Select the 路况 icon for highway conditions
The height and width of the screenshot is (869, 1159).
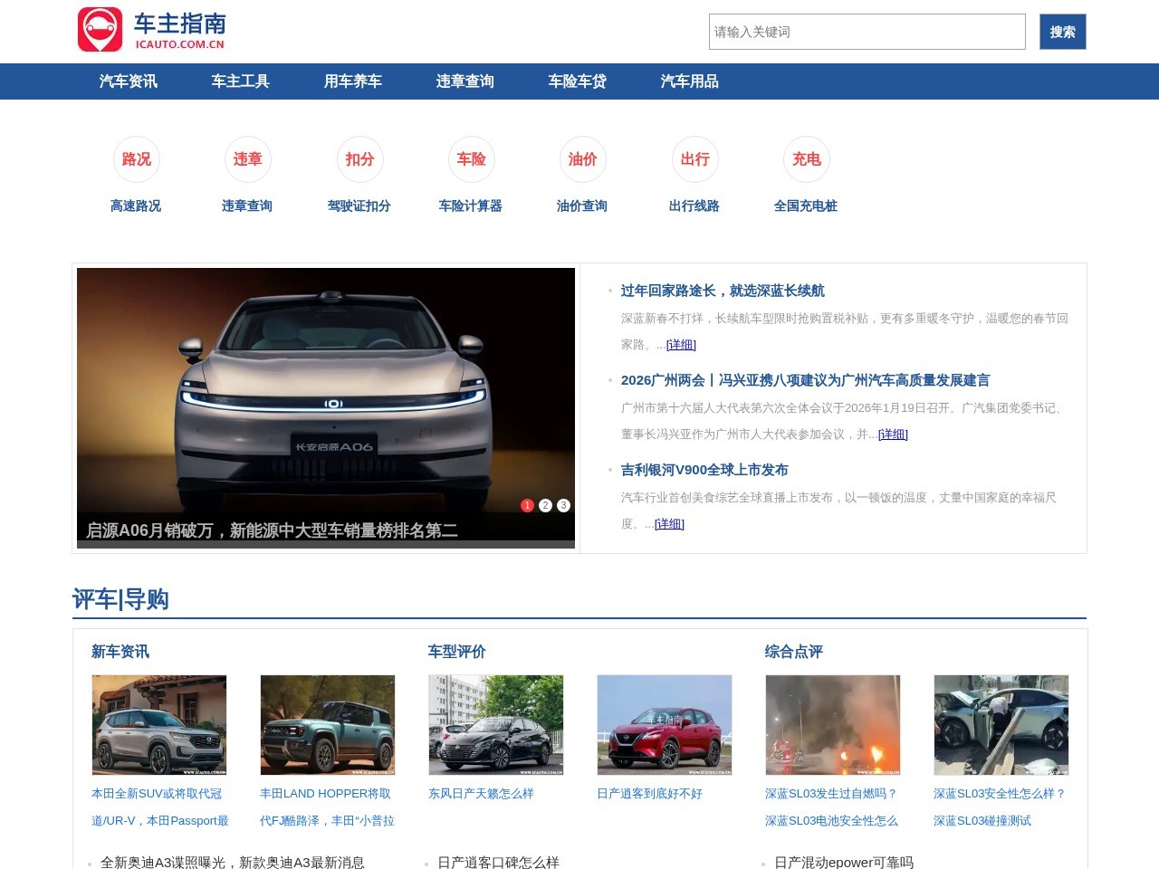click(x=136, y=158)
